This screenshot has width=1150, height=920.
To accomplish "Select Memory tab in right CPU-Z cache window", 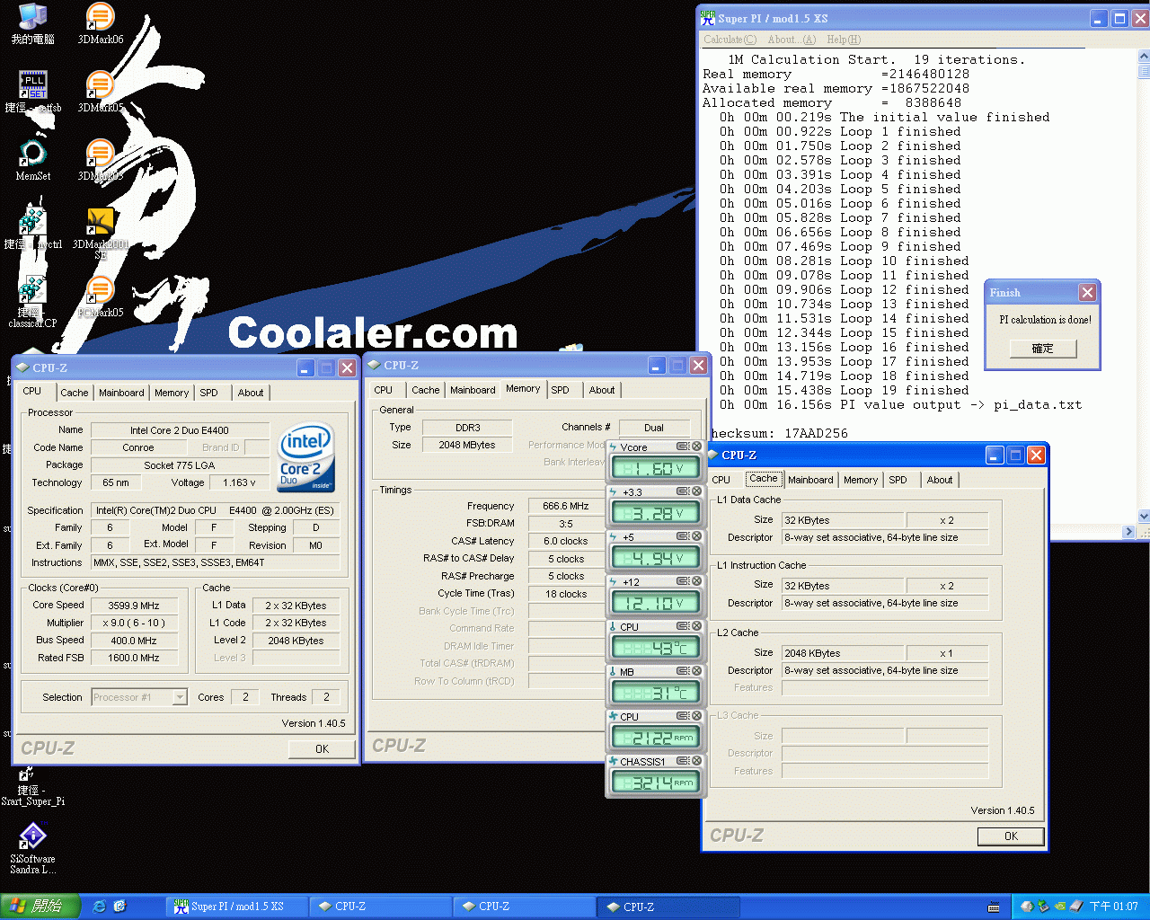I will pos(861,480).
